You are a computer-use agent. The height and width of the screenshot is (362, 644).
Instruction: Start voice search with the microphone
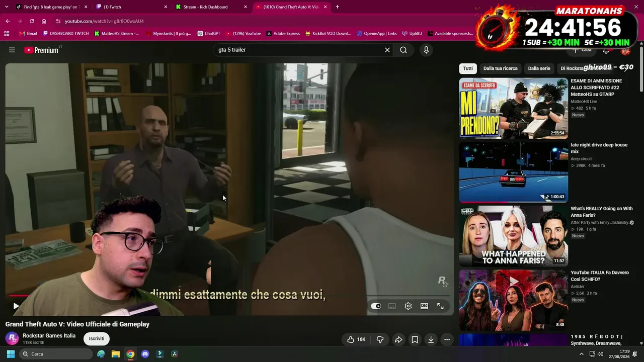coord(426,50)
